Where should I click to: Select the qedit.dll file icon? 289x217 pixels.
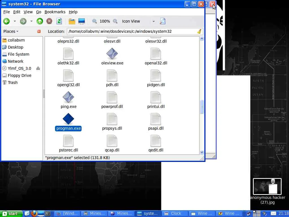pos(156,141)
